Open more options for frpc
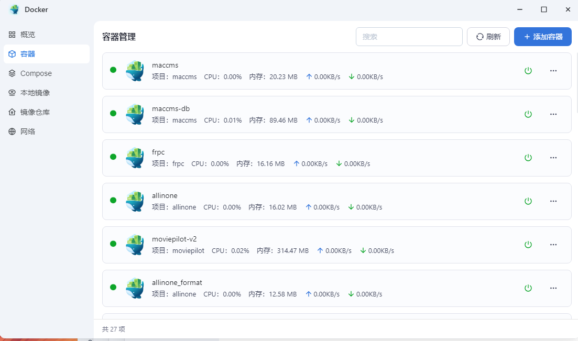 pos(553,158)
